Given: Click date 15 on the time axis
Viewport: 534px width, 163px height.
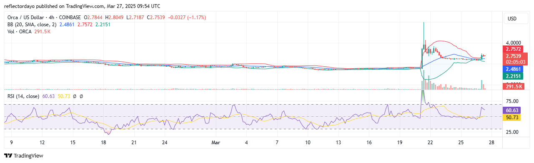Looking at the screenshot, I should point(73,143).
